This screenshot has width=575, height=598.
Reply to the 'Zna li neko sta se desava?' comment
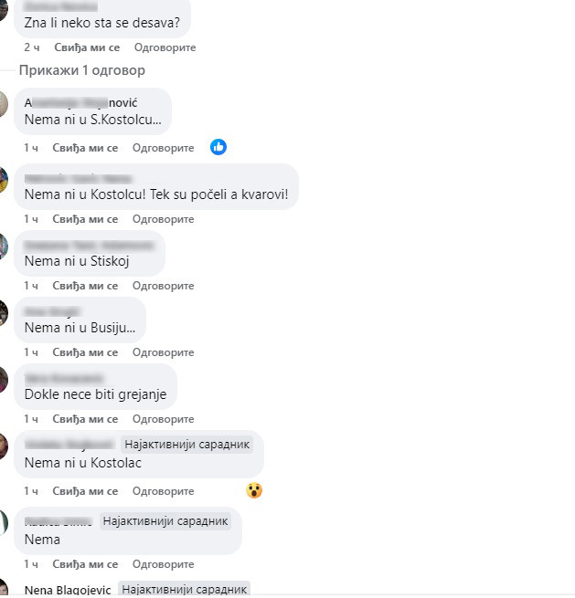(165, 47)
